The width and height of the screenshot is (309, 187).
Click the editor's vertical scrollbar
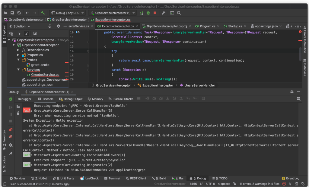(x=300, y=54)
